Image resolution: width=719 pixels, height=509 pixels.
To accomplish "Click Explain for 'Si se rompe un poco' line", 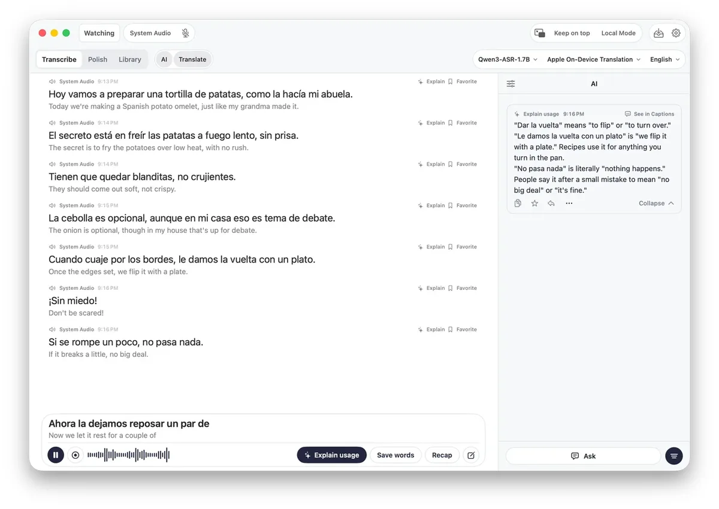I will [x=431, y=329].
